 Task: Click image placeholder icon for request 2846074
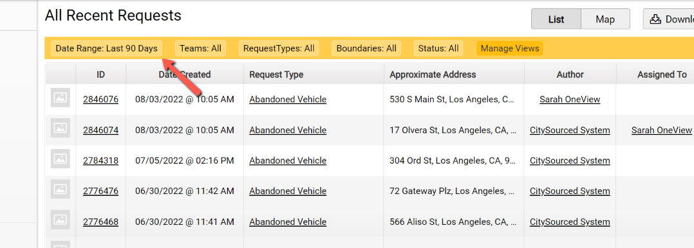coord(61,128)
